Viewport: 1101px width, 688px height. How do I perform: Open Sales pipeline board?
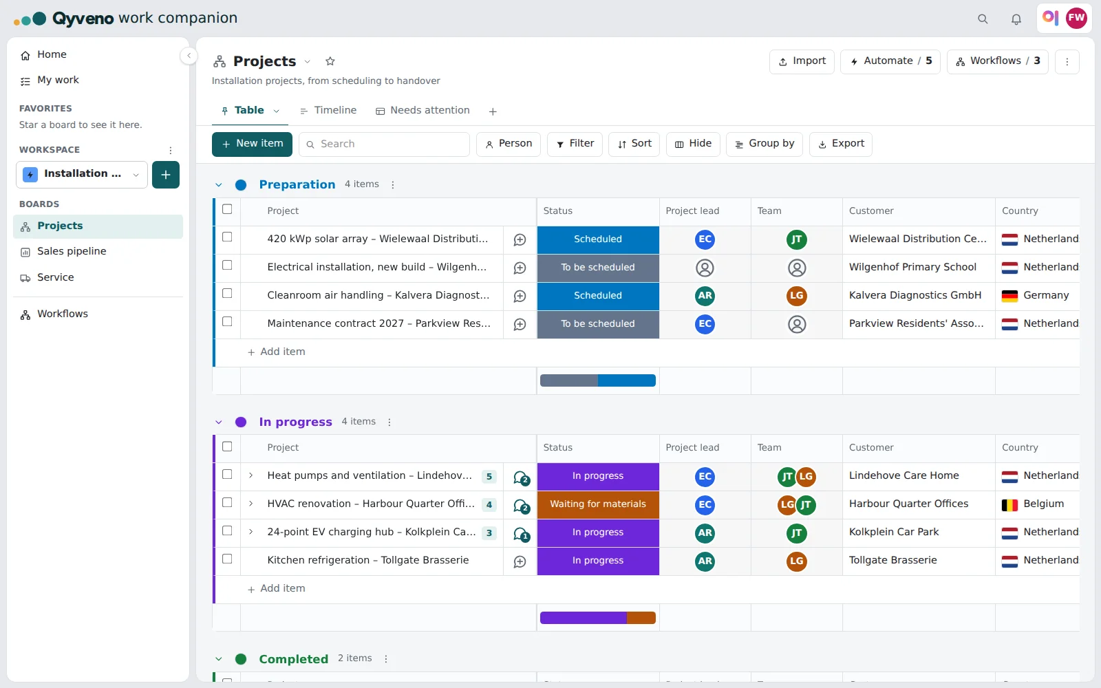98,252
